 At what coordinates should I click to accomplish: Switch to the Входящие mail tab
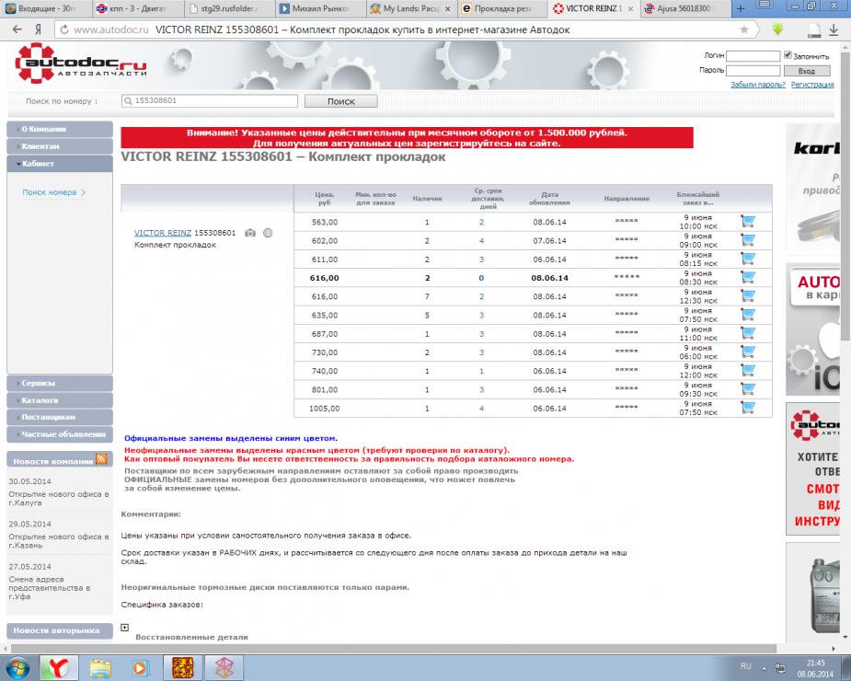pos(46,8)
